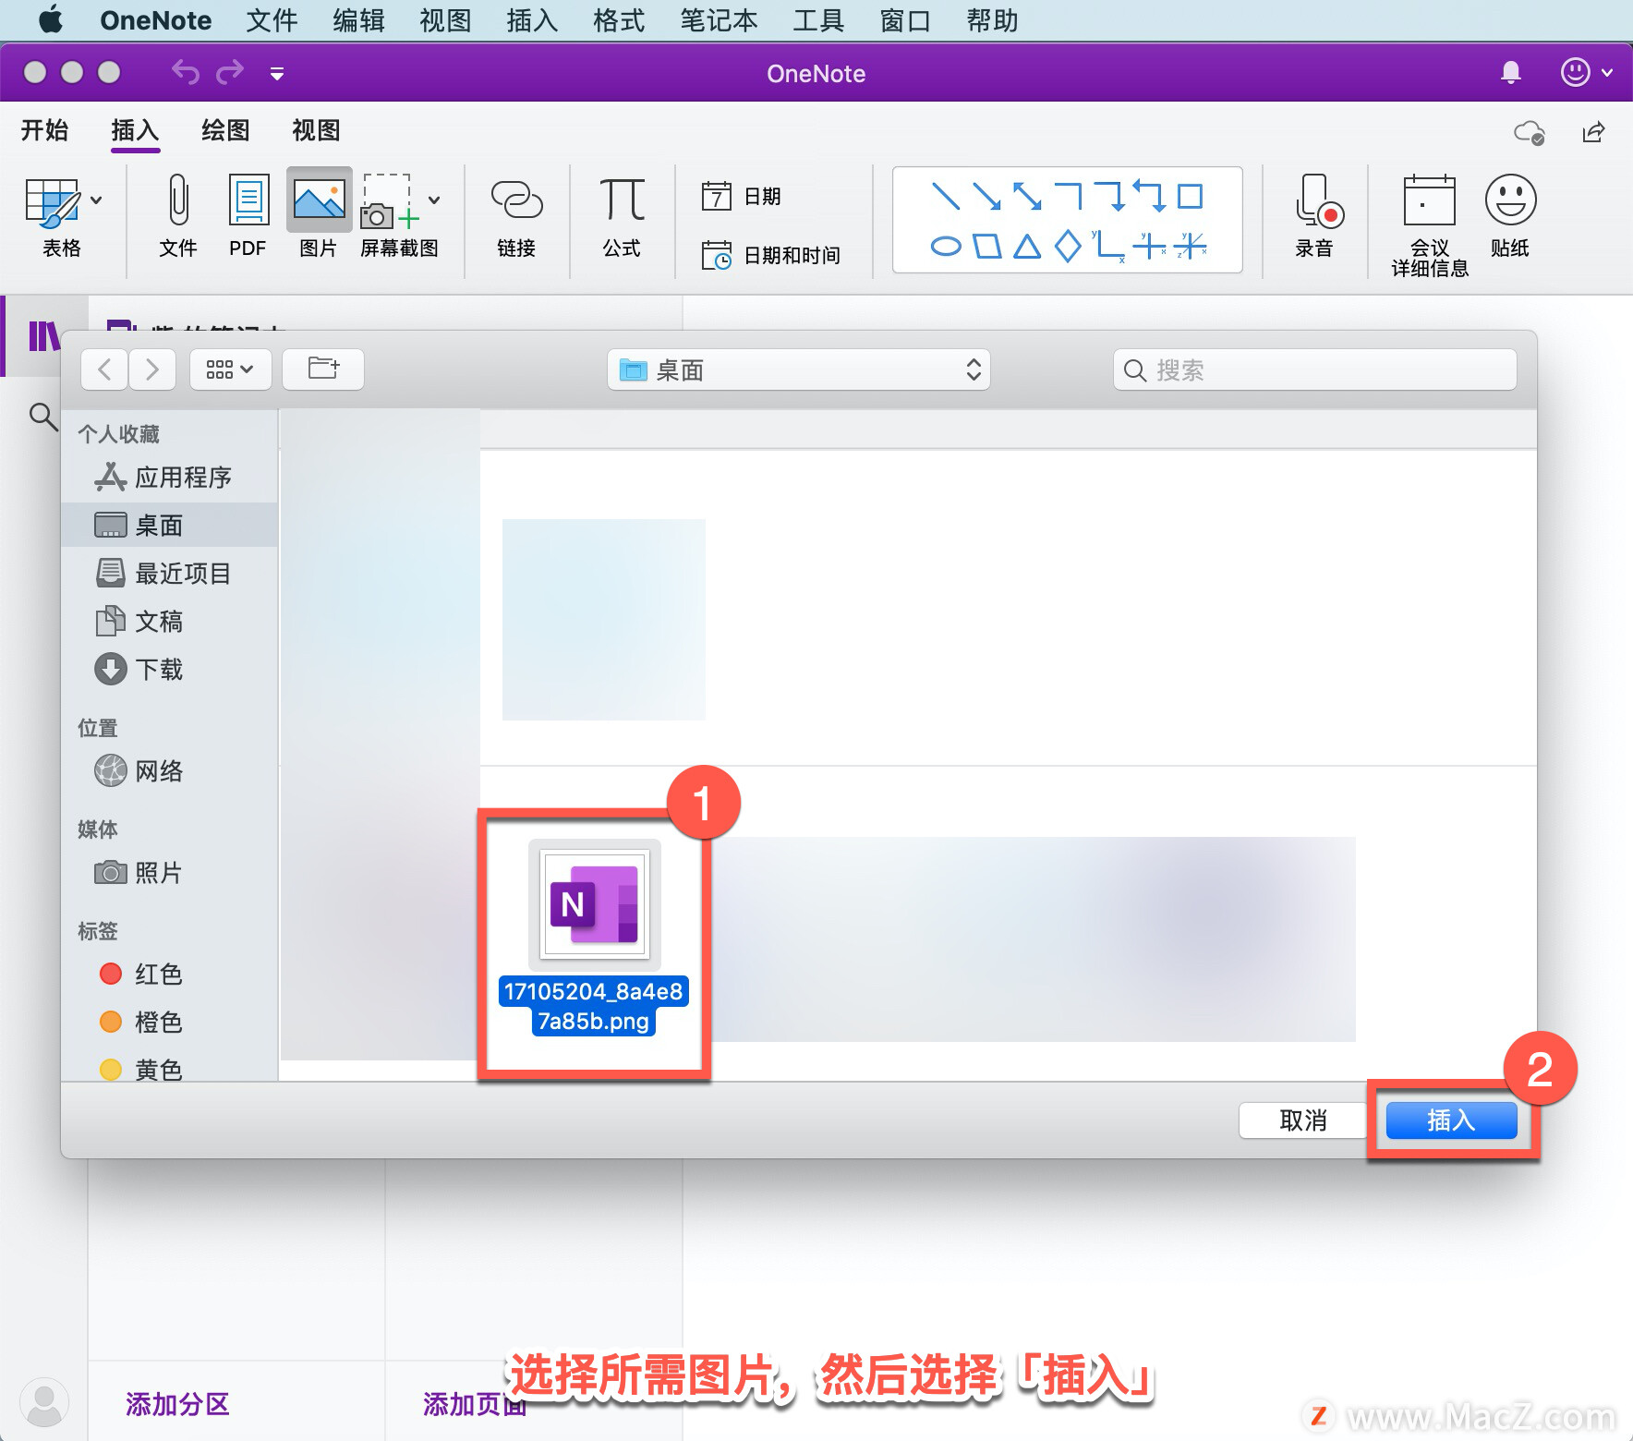
Task: Open the Table insert tool
Action: tap(61, 218)
